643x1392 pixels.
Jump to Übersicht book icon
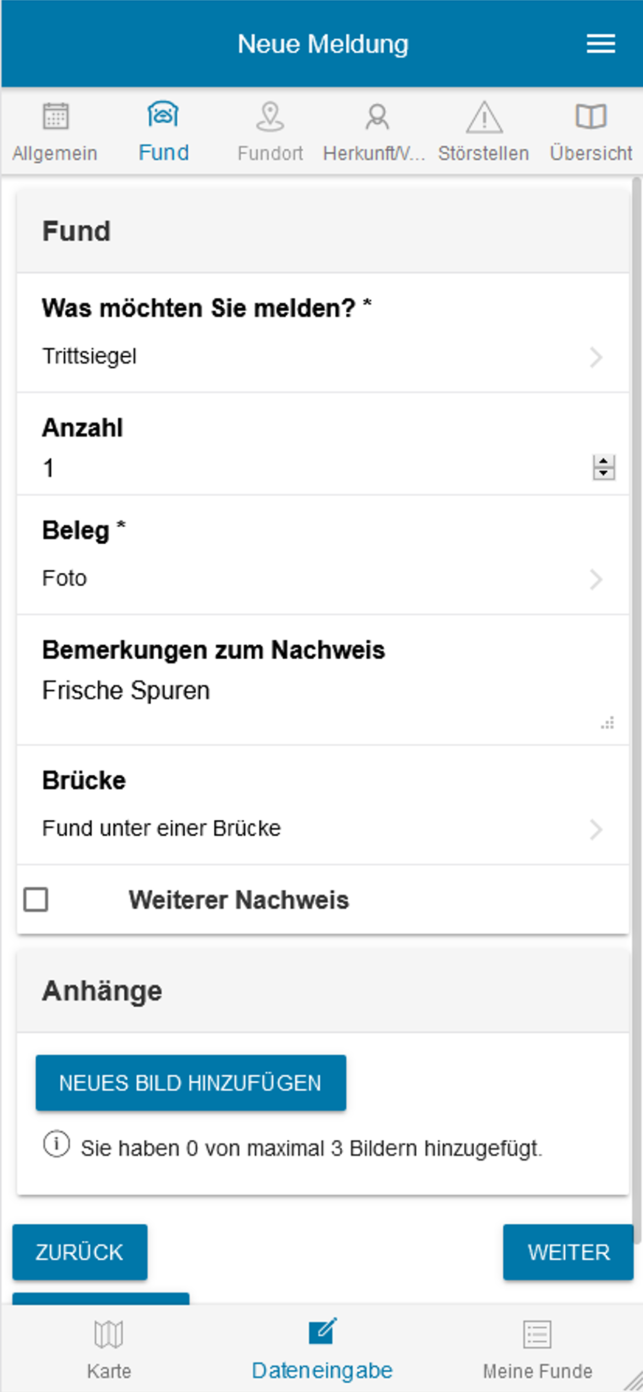[x=591, y=116]
